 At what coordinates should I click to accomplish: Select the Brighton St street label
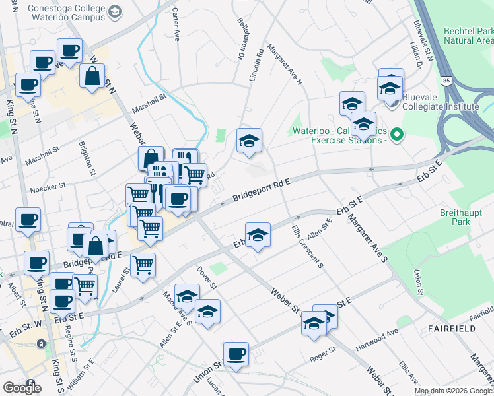tap(87, 158)
